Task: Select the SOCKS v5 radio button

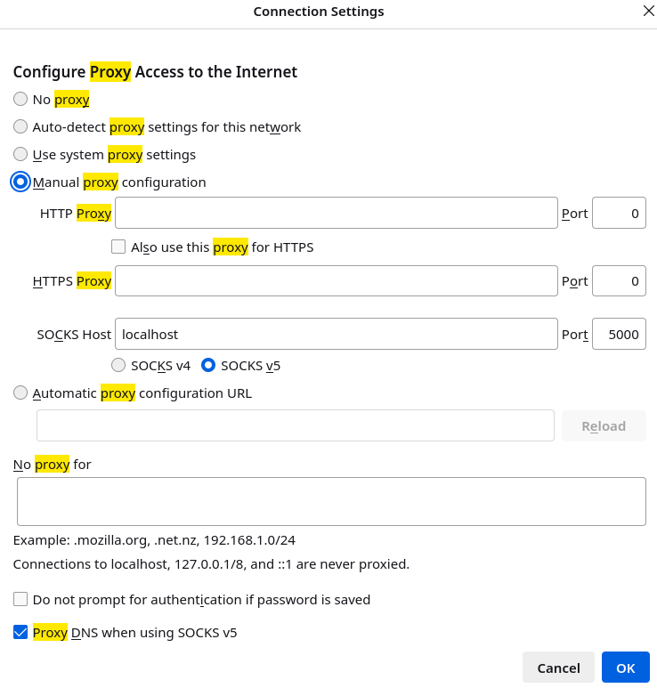Action: [209, 365]
